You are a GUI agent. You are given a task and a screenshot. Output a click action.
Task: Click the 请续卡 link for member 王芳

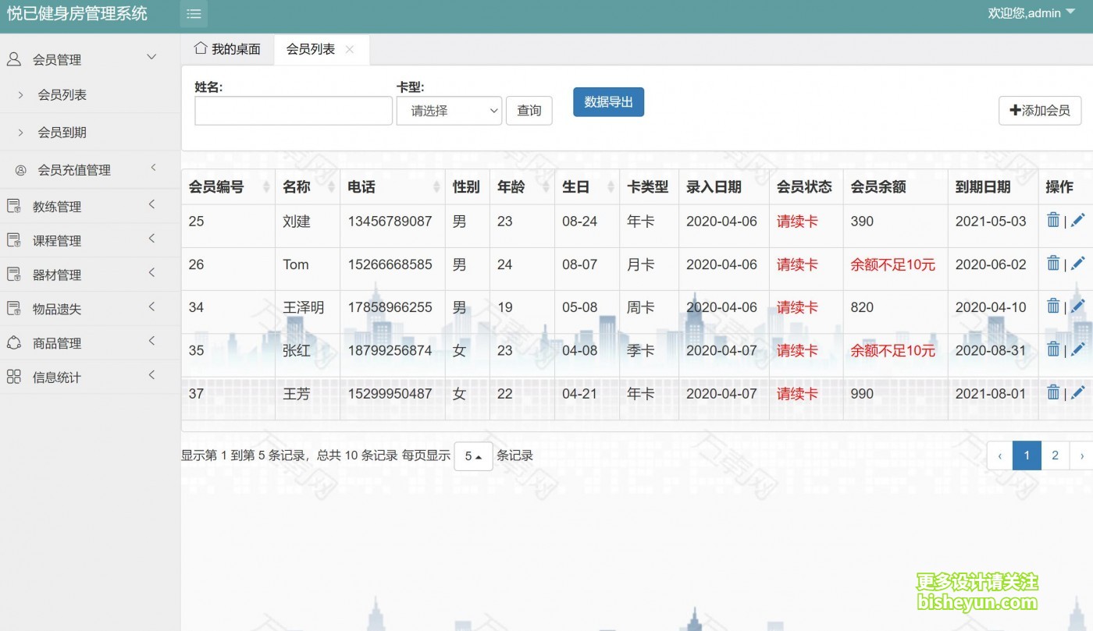point(797,394)
